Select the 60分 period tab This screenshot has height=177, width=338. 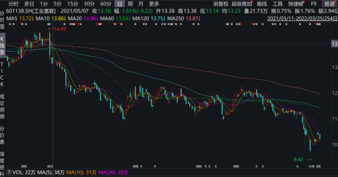[106, 4]
